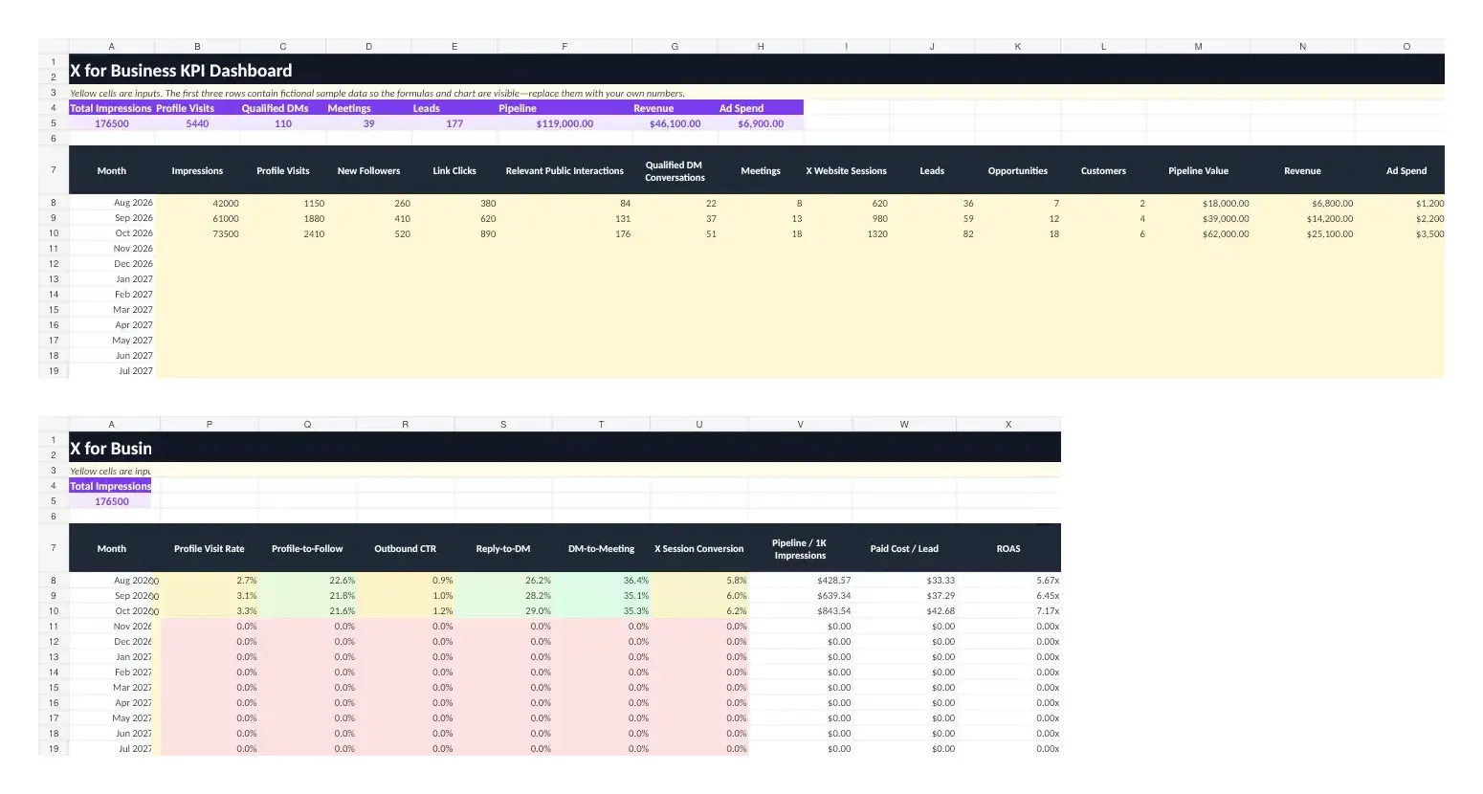Click column header letter T
The image size is (1483, 794).
click(x=601, y=424)
